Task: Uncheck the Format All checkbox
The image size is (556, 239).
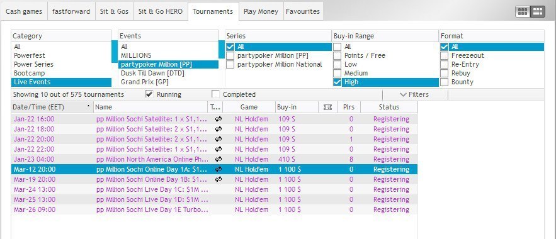Action: coord(445,47)
